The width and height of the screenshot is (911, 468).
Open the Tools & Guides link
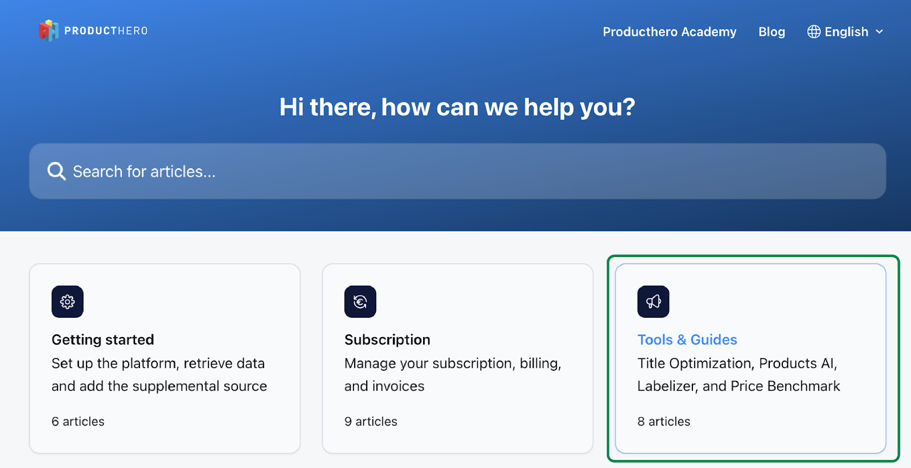tap(687, 339)
